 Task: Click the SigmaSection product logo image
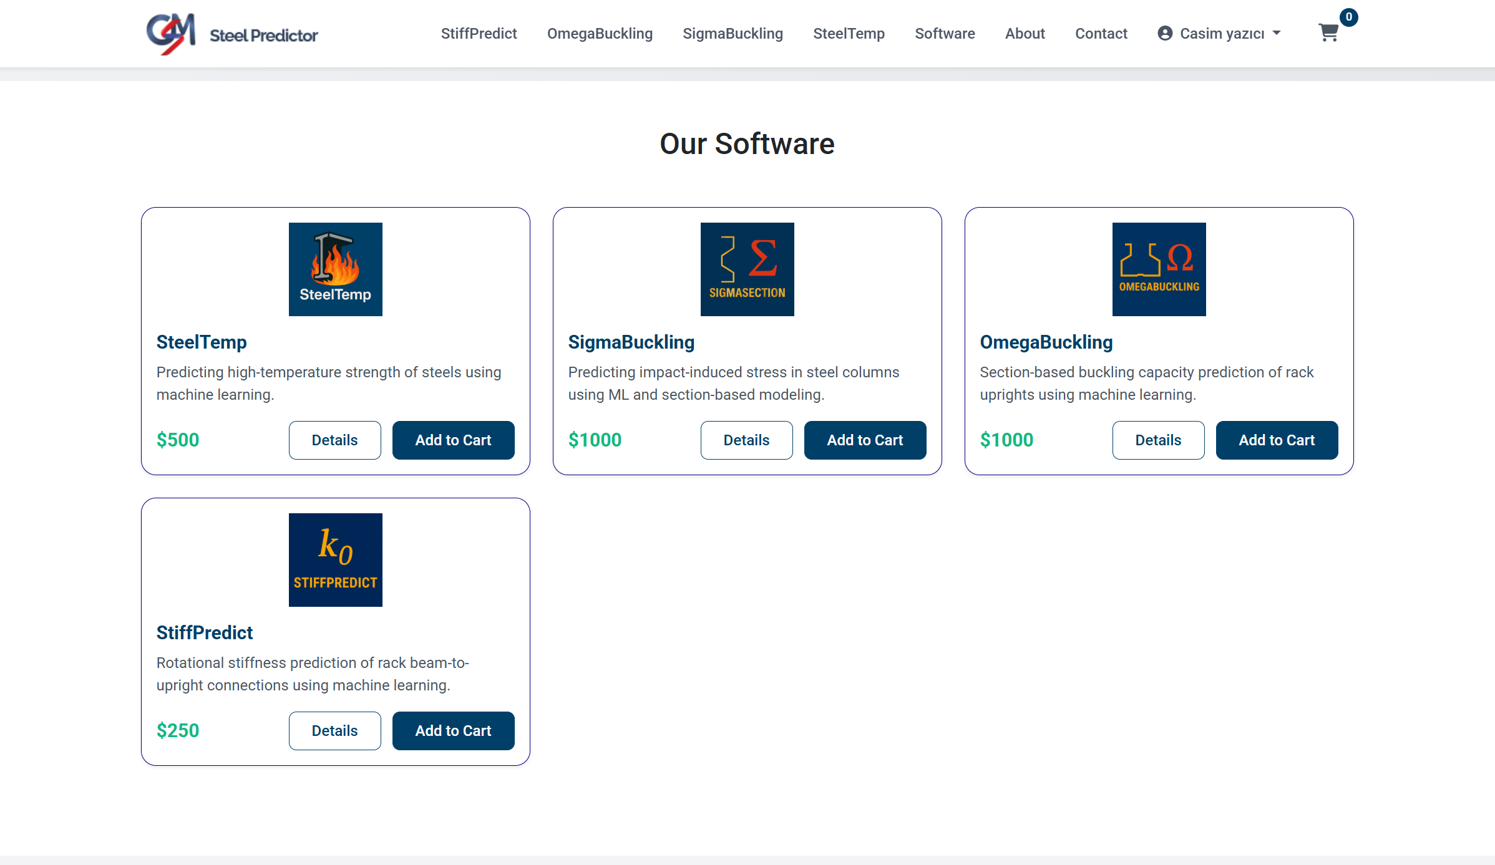tap(747, 269)
